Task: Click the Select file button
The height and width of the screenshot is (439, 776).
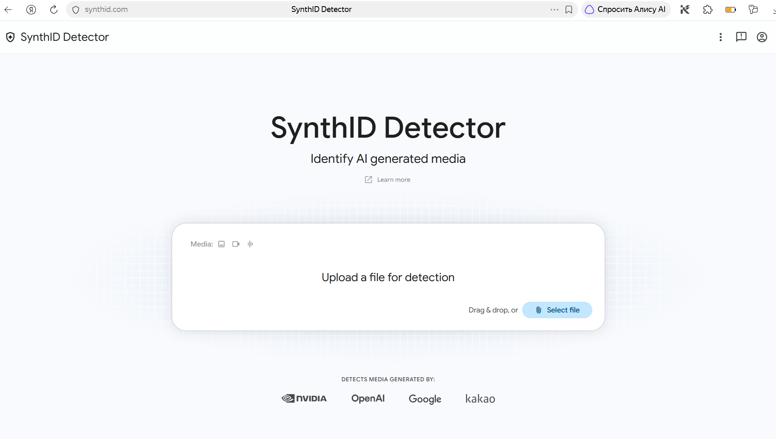Action: coord(557,310)
